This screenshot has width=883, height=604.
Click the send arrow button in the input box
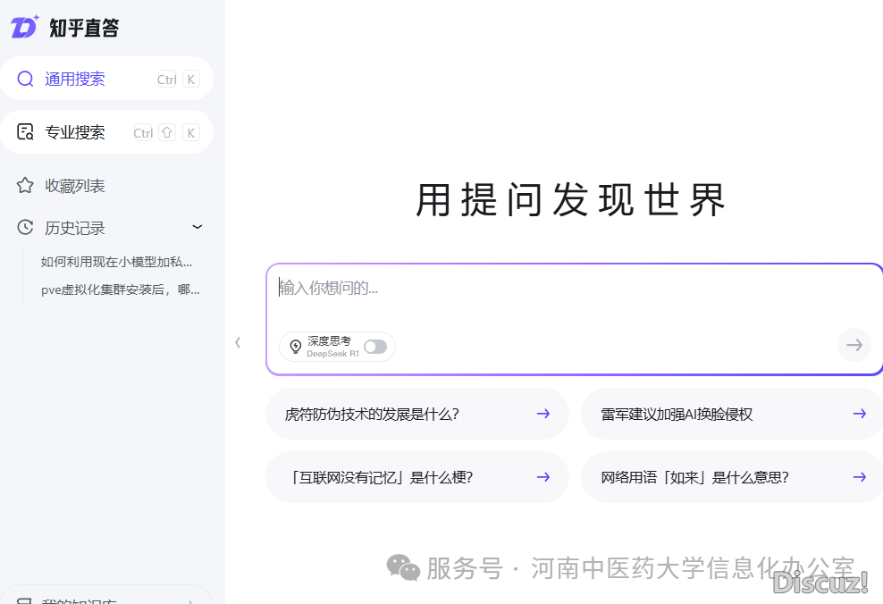tap(854, 345)
